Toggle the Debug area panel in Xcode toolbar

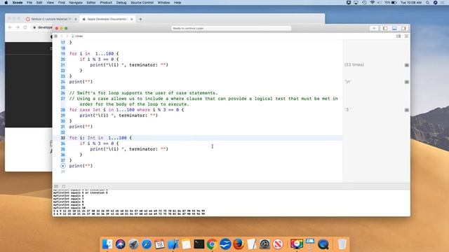point(394,28)
